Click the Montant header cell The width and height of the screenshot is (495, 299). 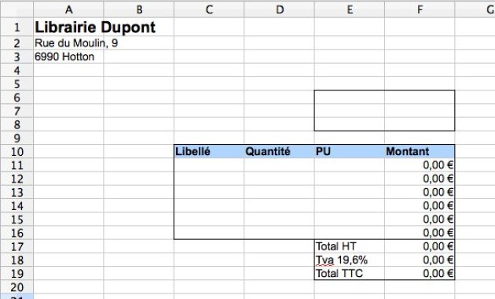[x=420, y=151]
